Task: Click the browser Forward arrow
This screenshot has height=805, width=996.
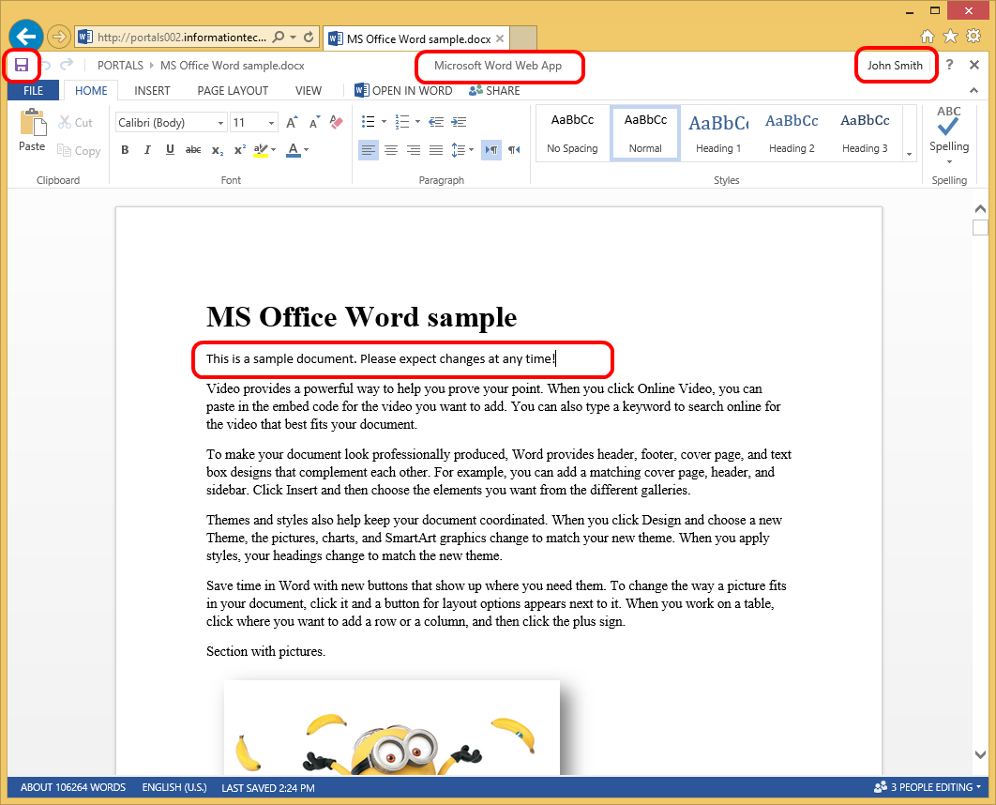Action: click(x=58, y=37)
